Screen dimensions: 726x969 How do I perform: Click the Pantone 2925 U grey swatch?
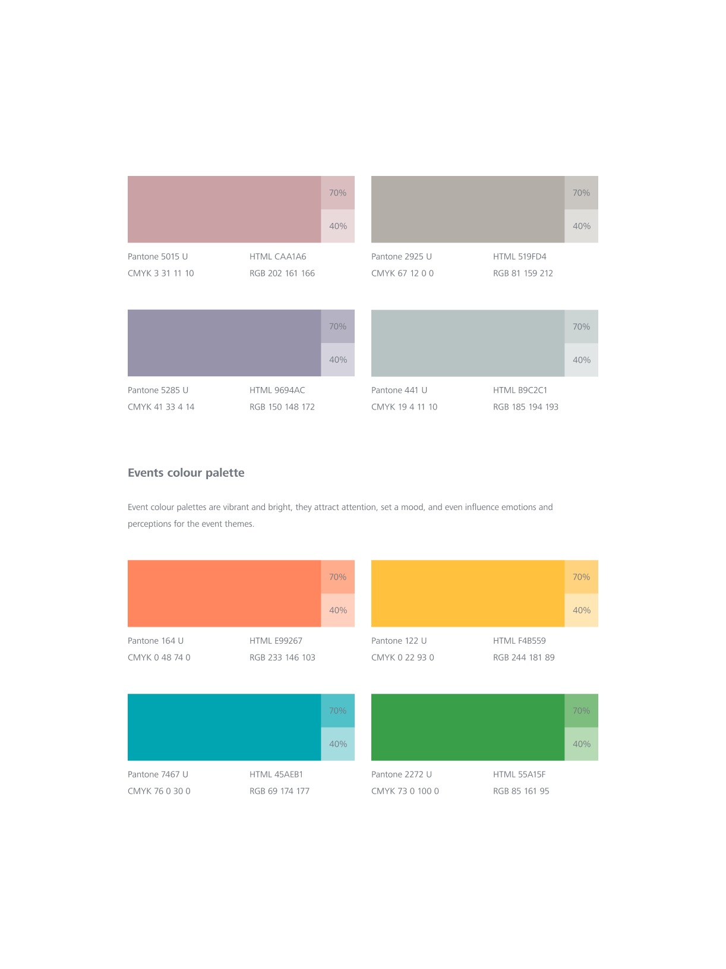pos(468,209)
